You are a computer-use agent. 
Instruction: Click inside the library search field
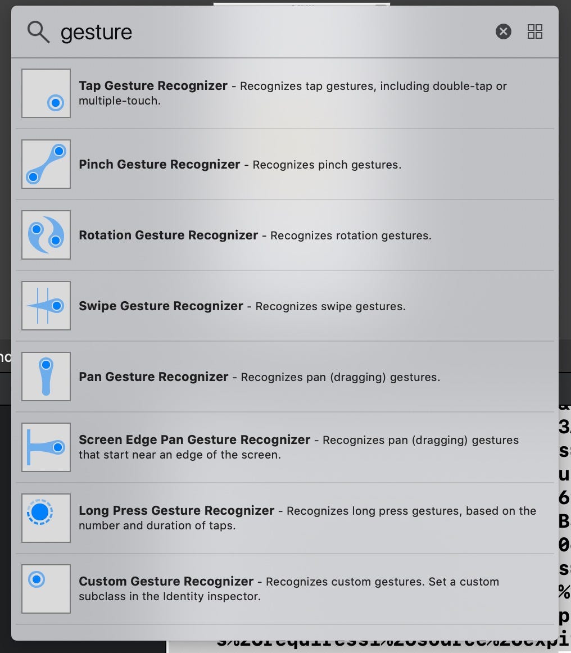(225, 31)
